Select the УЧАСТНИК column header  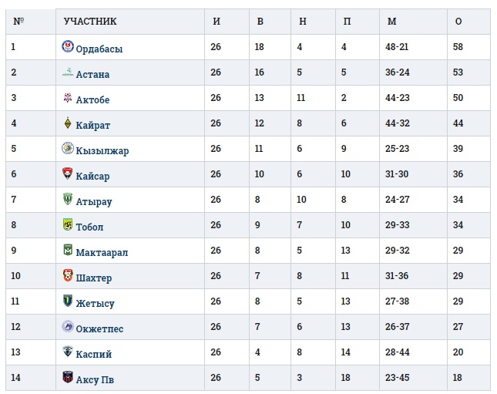pos(89,22)
